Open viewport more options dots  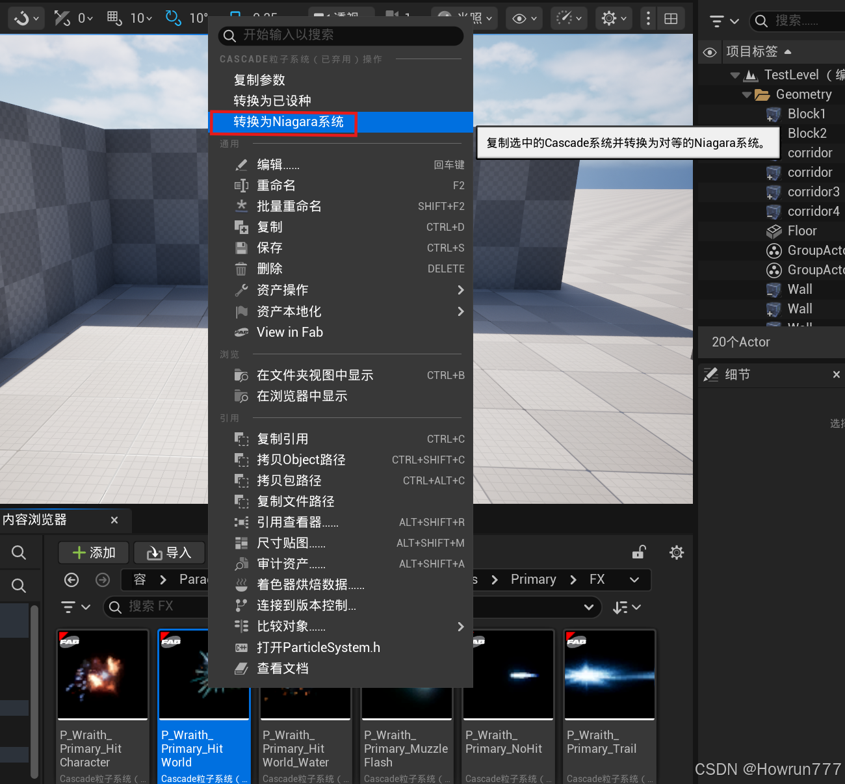click(x=648, y=19)
